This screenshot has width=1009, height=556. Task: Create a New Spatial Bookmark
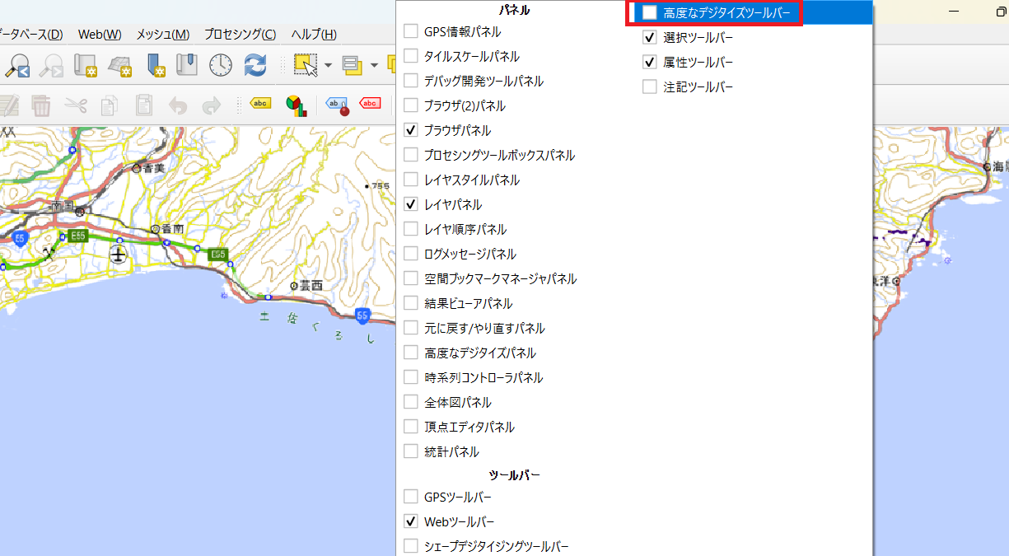[x=156, y=64]
